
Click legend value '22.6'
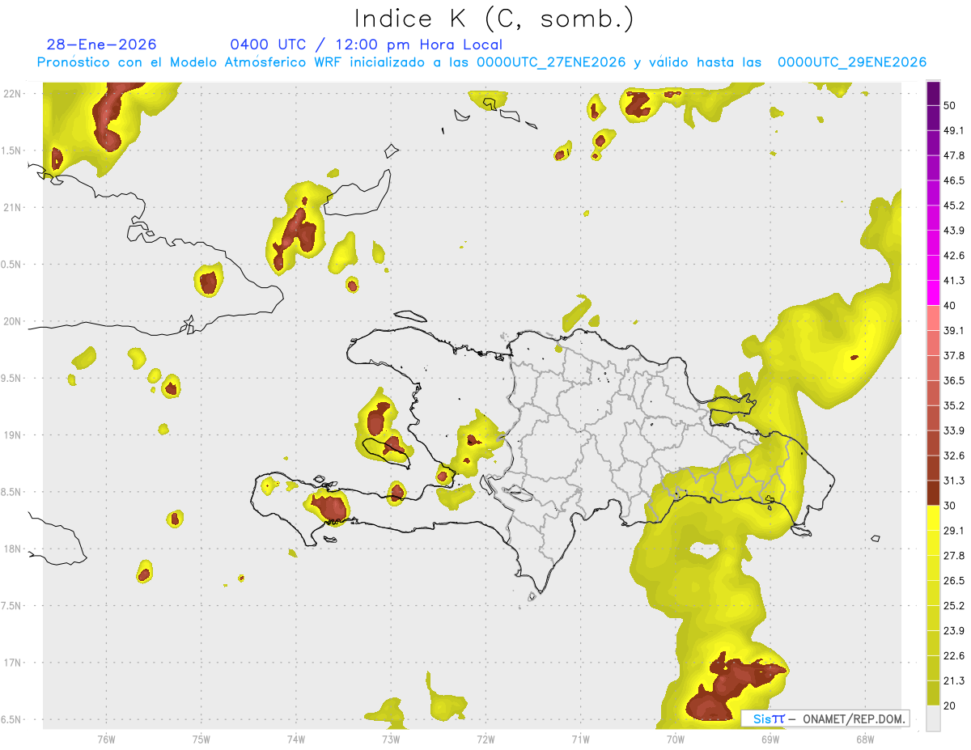pos(954,657)
